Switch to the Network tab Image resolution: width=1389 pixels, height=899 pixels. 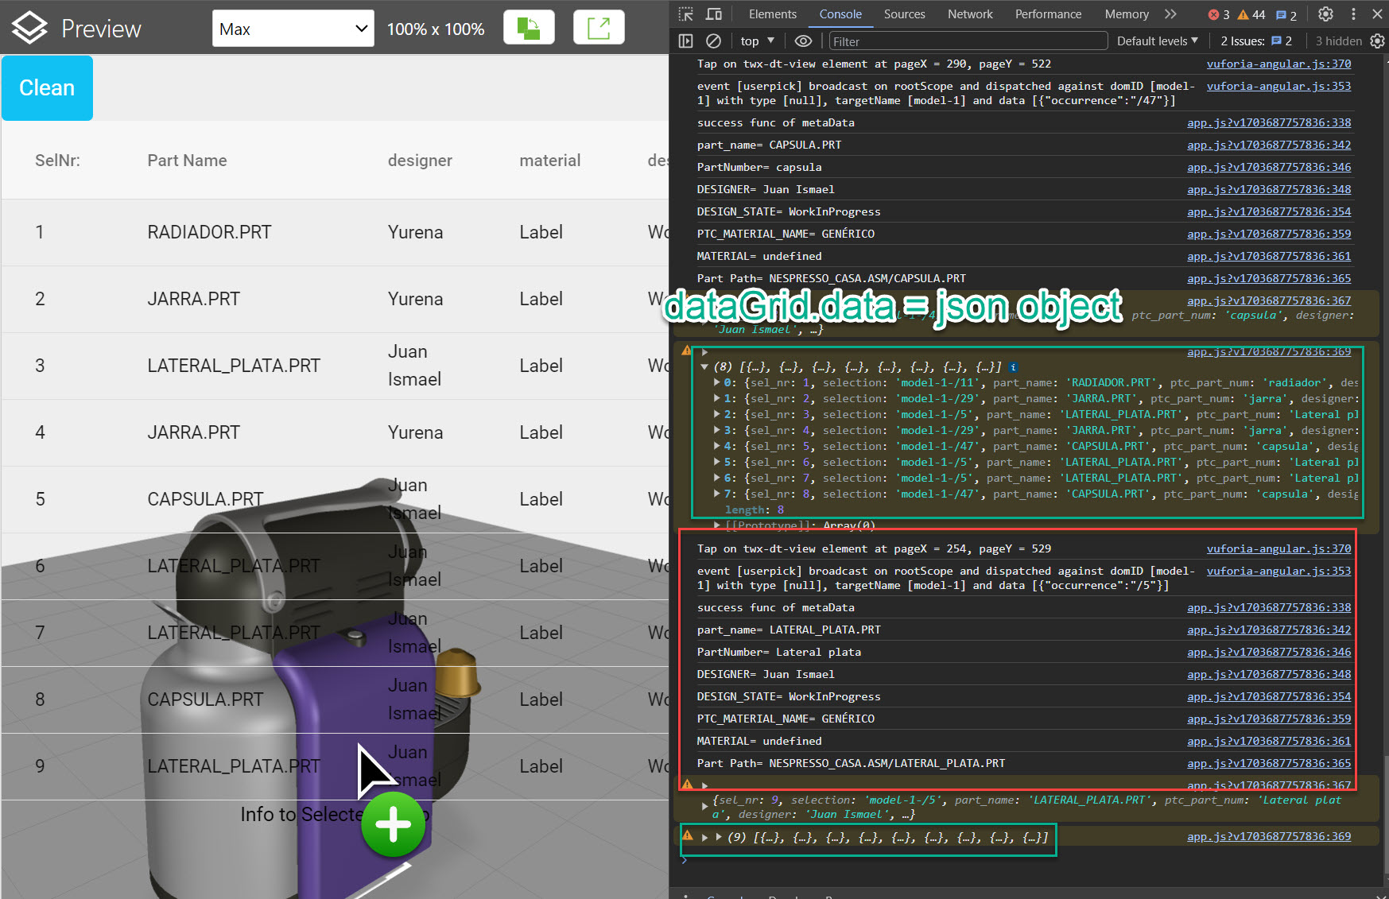969,14
